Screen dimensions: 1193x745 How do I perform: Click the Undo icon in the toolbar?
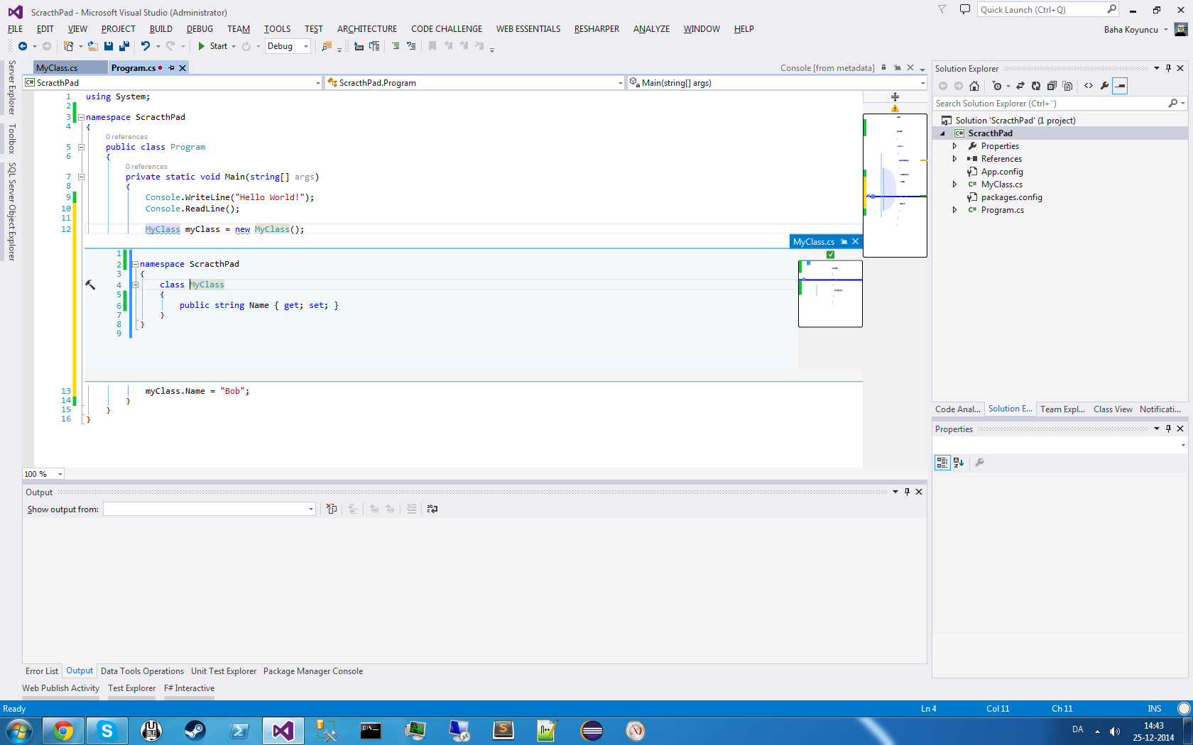click(x=146, y=46)
